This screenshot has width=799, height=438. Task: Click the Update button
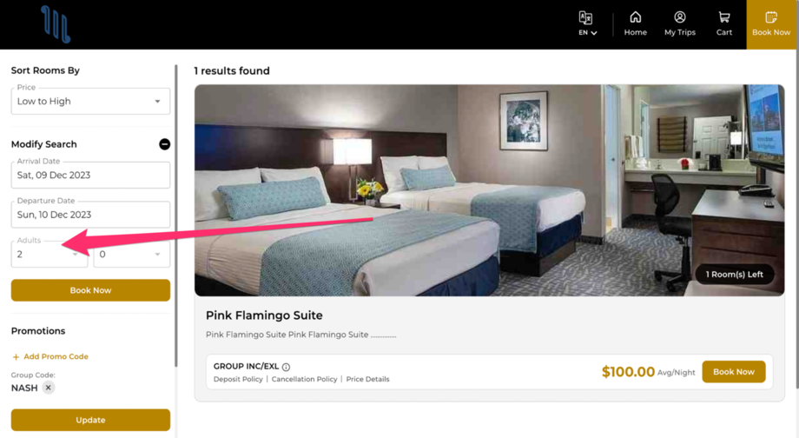[x=90, y=420]
